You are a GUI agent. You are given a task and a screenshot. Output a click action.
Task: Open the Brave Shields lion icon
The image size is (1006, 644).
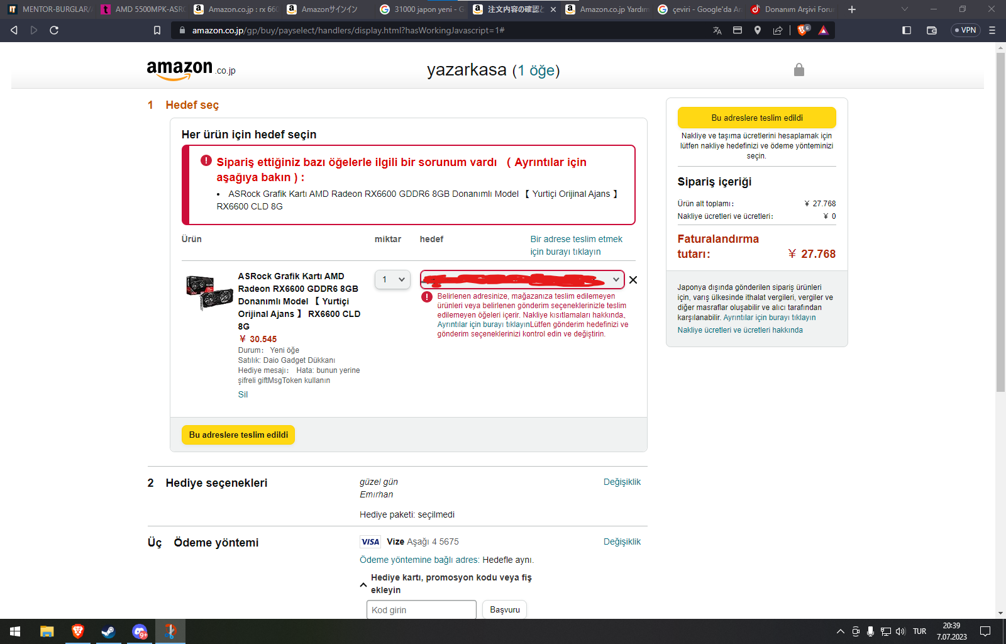point(803,30)
